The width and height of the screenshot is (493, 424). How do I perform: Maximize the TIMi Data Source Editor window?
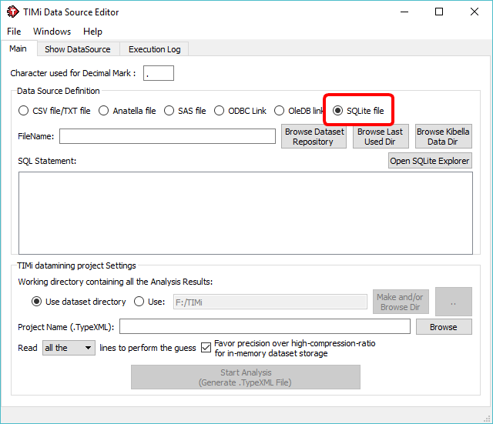(439, 12)
